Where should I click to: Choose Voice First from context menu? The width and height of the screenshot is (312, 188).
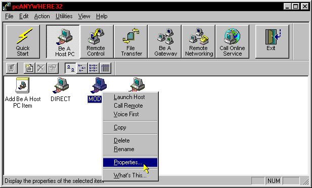coord(130,114)
